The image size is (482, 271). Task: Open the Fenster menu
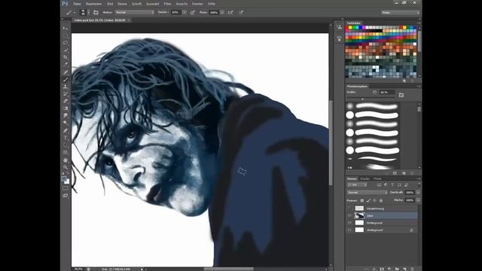[197, 4]
